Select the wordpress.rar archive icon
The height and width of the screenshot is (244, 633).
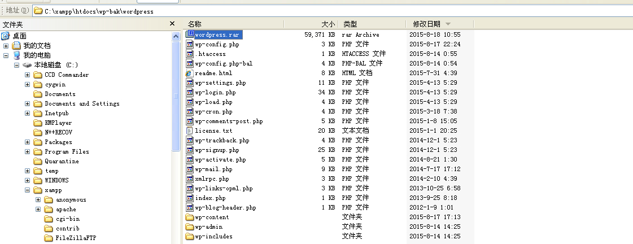(190, 34)
